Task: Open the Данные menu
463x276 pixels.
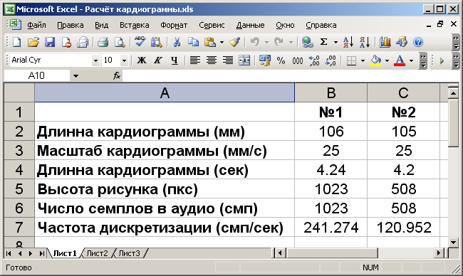Action: click(251, 26)
